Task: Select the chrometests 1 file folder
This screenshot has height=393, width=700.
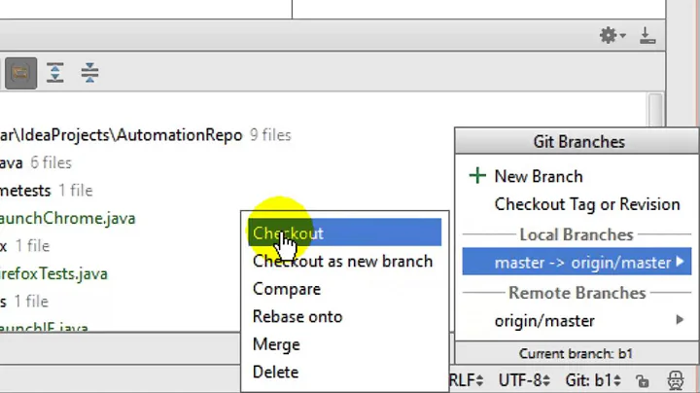Action: pyautogui.click(x=47, y=191)
